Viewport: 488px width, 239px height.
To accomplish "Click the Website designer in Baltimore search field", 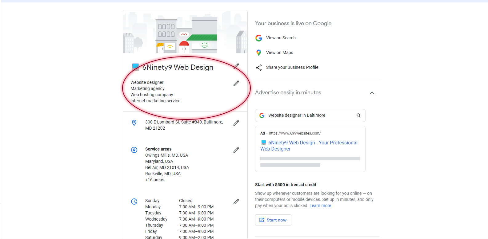I will [x=310, y=116].
